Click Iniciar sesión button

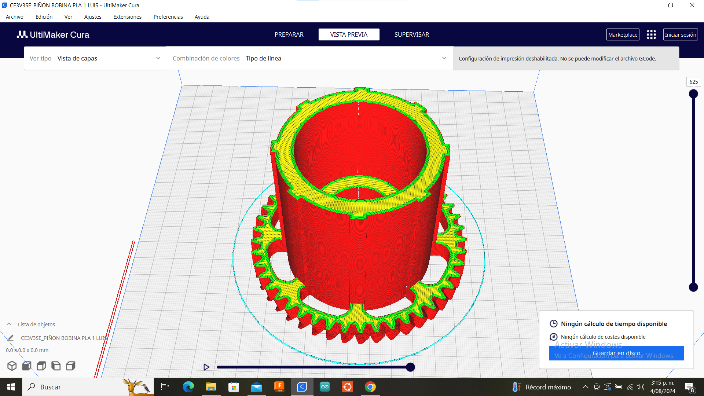(681, 34)
